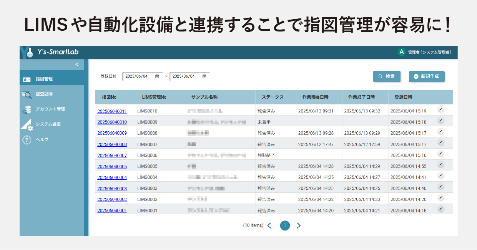Click the システム設定 gear icon
477x250 pixels.
tap(27, 125)
